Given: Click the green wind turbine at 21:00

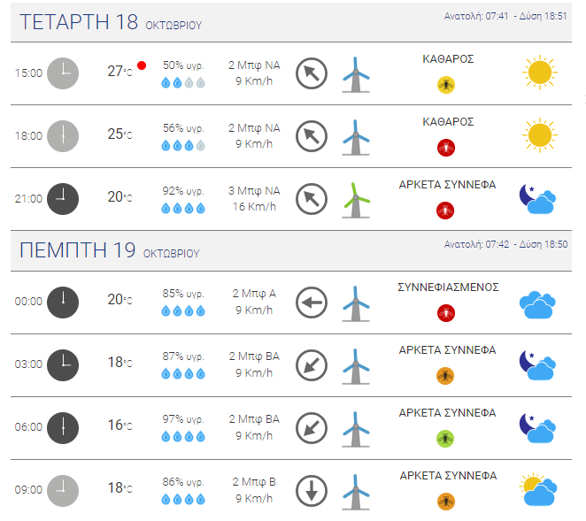Looking at the screenshot, I should coord(355,199).
